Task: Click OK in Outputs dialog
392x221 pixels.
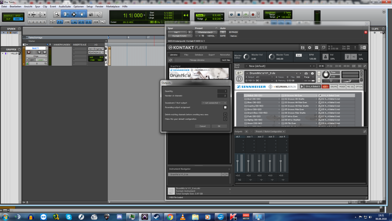Action: pos(219,126)
